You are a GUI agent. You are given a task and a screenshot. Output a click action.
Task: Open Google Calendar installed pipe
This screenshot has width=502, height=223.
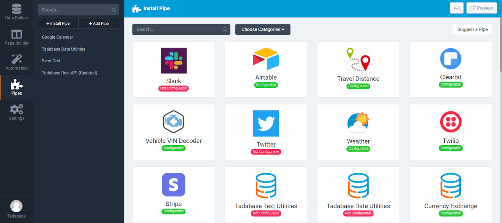57,37
